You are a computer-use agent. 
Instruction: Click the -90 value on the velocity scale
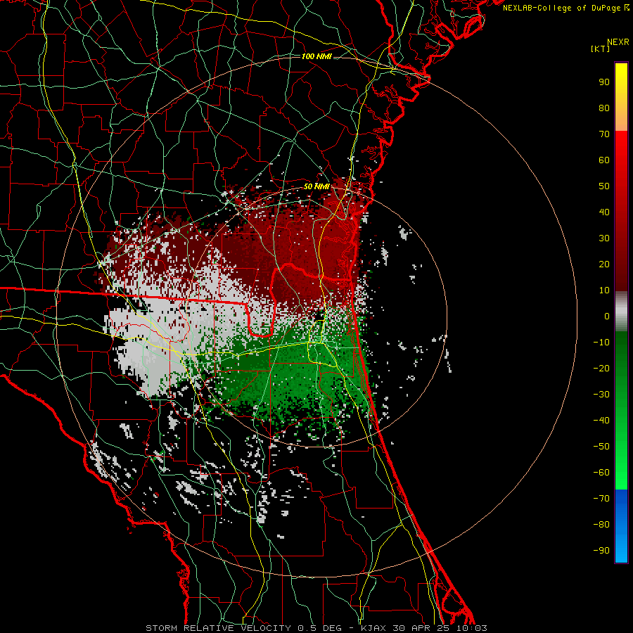(x=601, y=551)
